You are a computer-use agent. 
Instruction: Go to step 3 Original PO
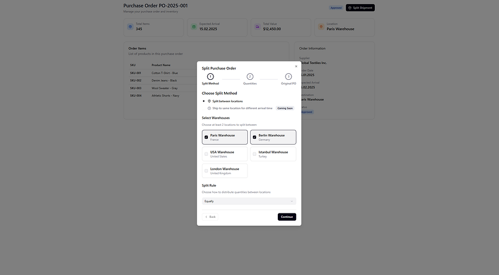coord(288,77)
